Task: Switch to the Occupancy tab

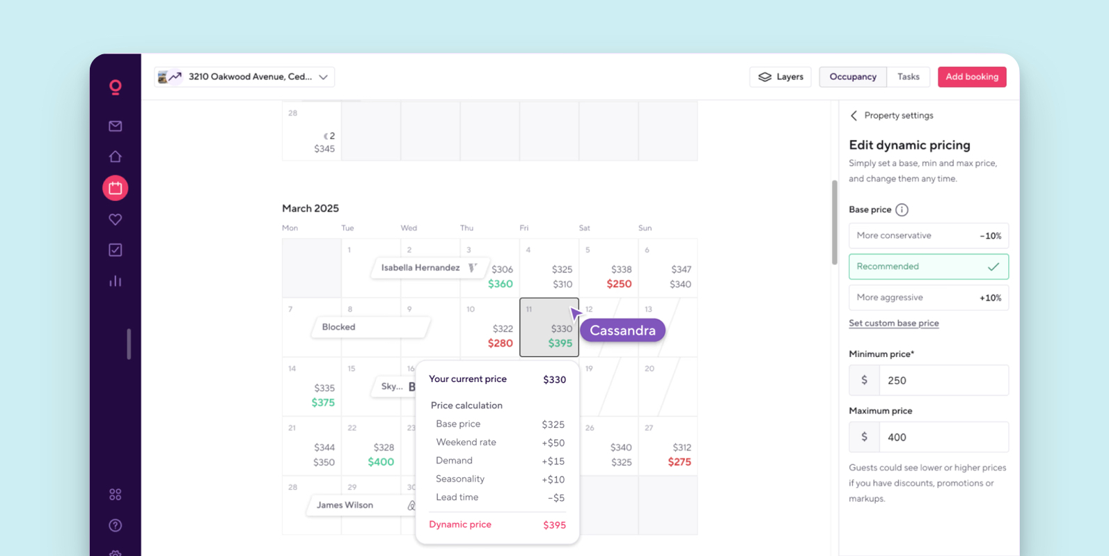Action: [853, 77]
